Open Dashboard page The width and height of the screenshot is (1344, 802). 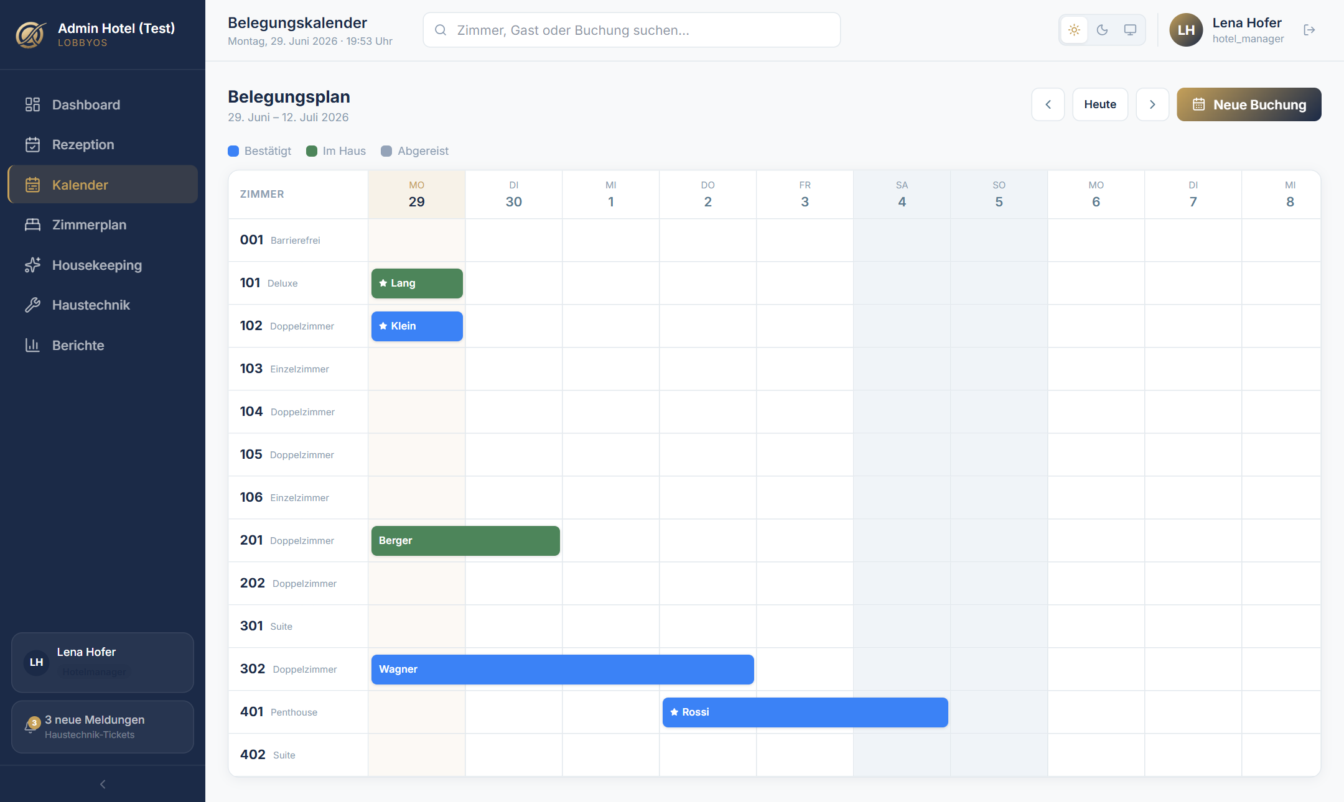tap(103, 104)
